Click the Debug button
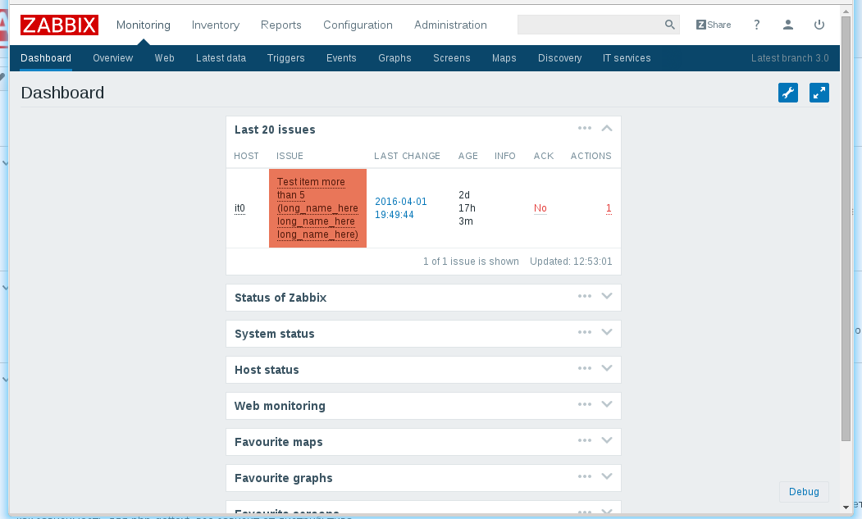This screenshot has height=519, width=862. tap(804, 491)
